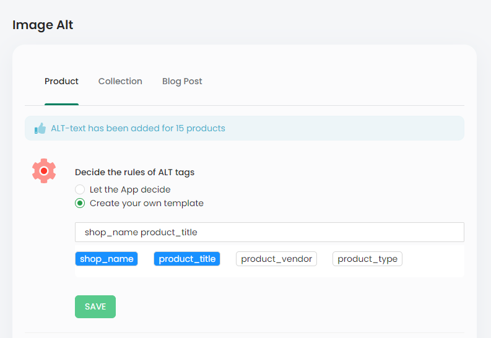This screenshot has height=338, width=491.
Task: Click the green SAVE button
Action: pyautogui.click(x=95, y=306)
